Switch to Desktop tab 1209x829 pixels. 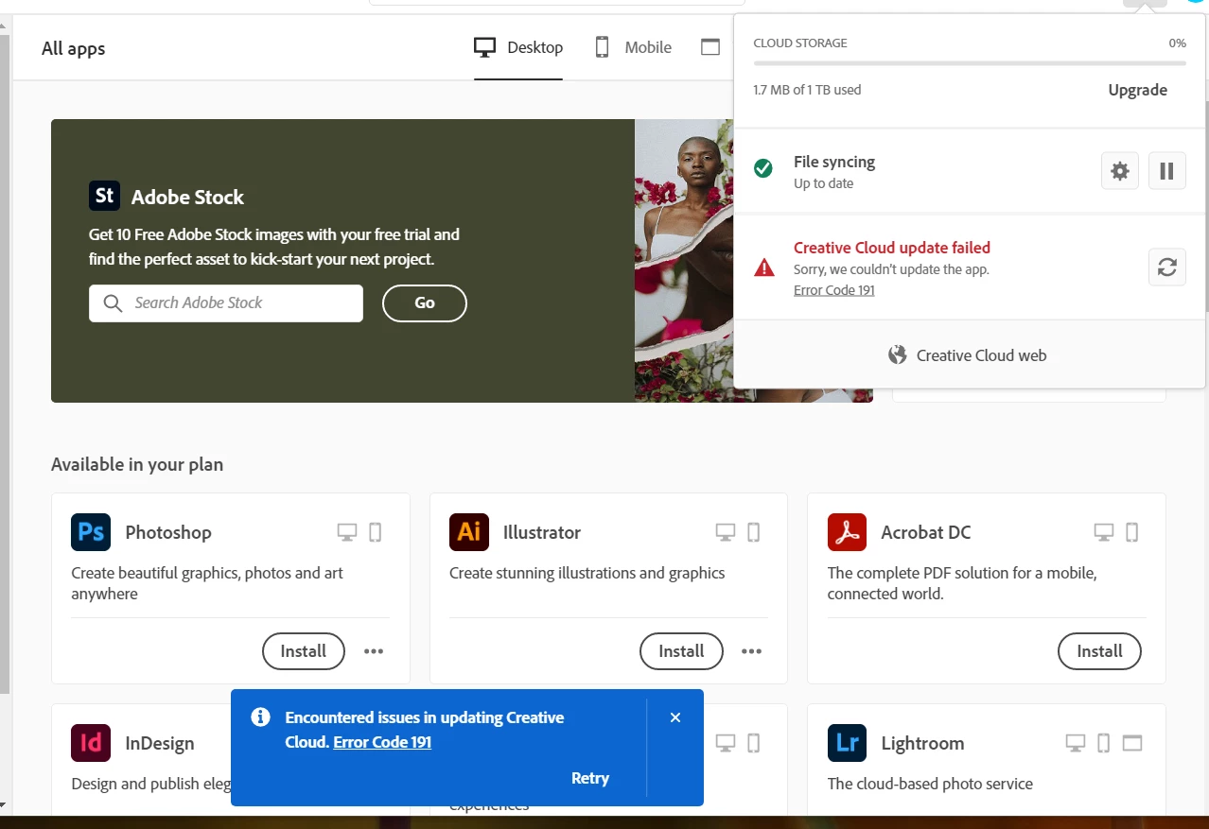coord(518,47)
